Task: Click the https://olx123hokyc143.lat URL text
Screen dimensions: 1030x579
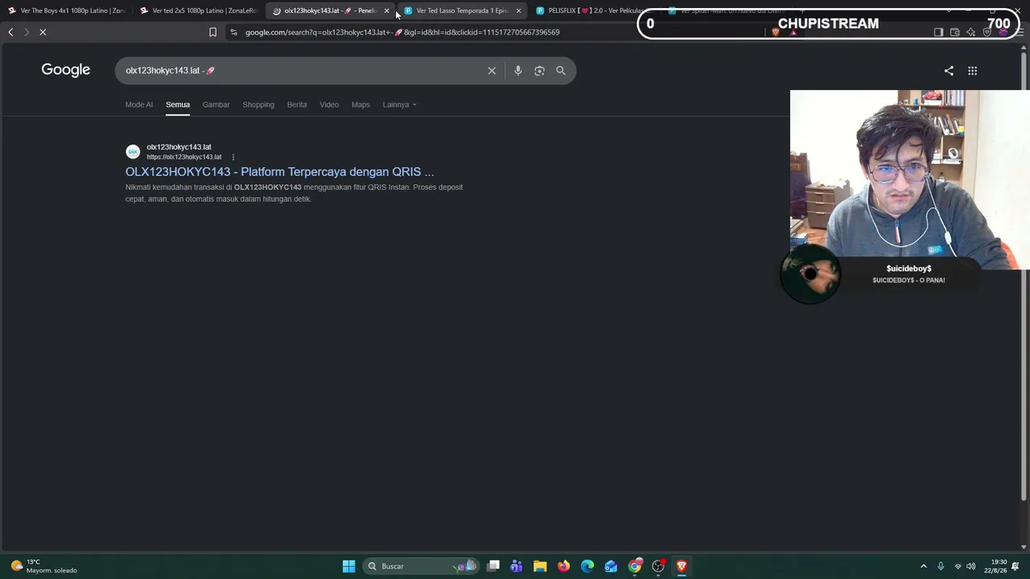Action: 183,157
